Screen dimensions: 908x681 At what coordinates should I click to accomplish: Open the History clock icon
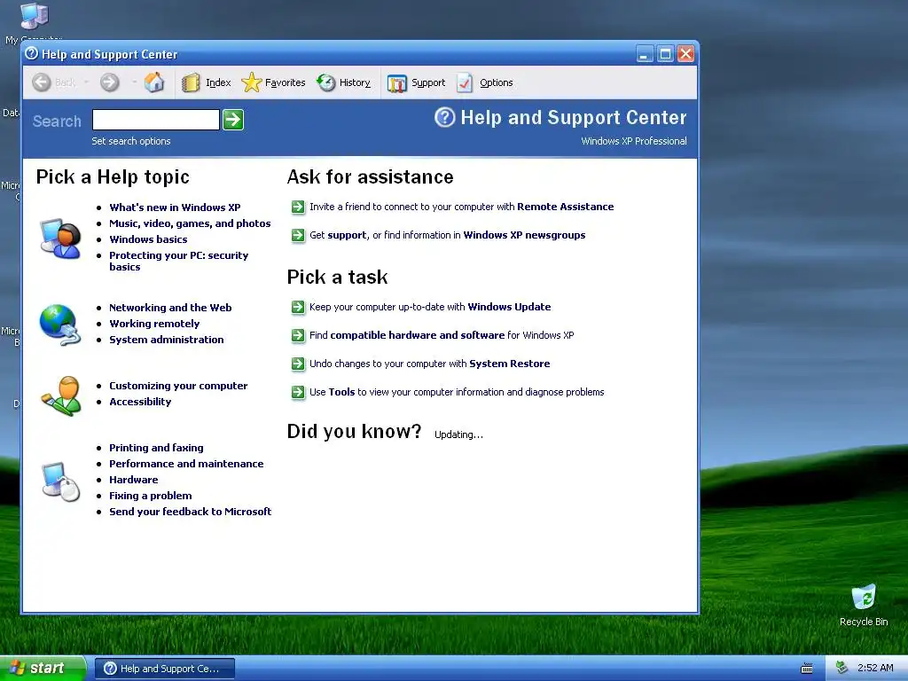point(326,82)
